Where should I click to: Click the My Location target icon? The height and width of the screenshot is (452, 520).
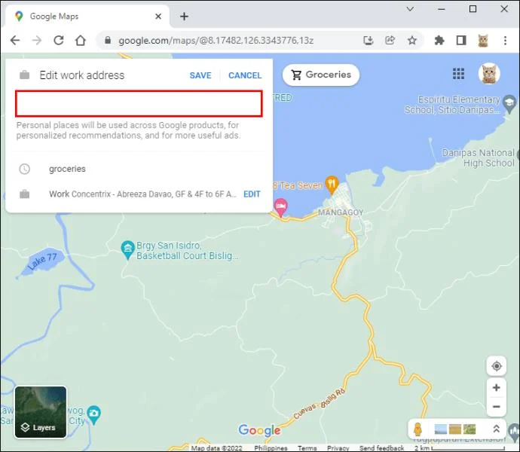tap(497, 366)
